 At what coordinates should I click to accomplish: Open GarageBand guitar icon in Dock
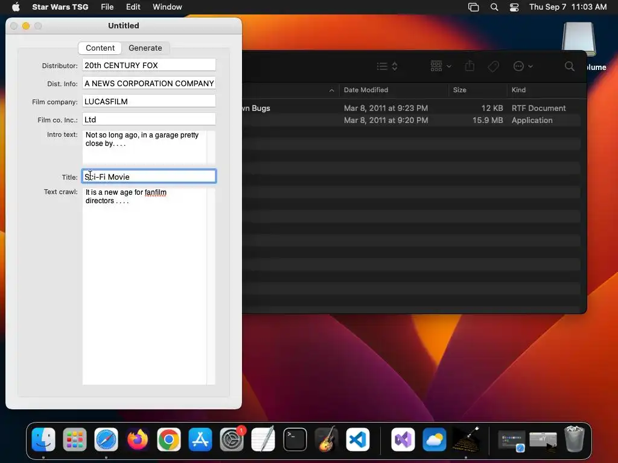326,439
